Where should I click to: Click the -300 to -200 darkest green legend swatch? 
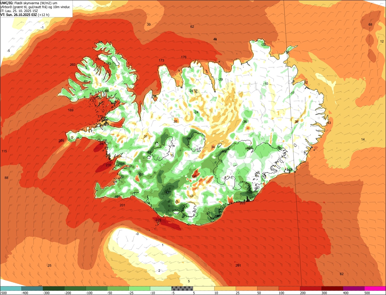(54, 289)
